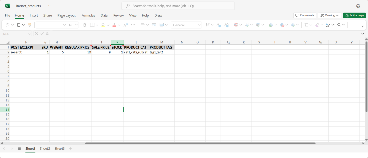This screenshot has width=368, height=158.
Task: Switch to the Formulas tab
Action: coord(88,15)
